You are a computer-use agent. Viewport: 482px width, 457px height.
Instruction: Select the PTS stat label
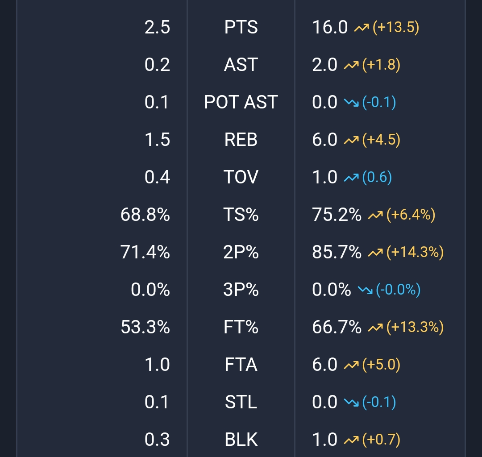pyautogui.click(x=241, y=28)
